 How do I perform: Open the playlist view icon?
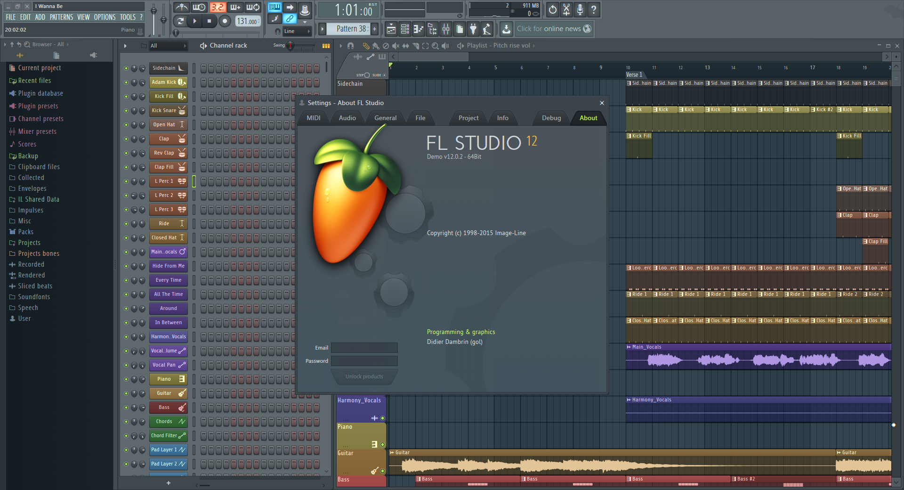coord(391,29)
